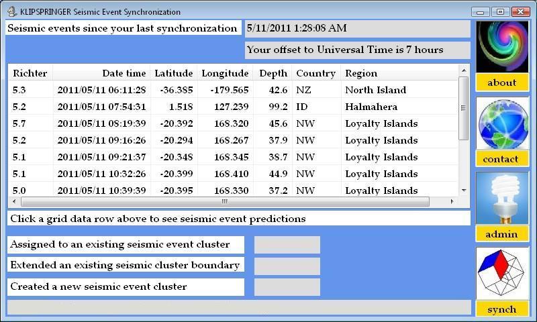Click the horizontal scrollbar thumb in grid
The height and width of the screenshot is (322, 537).
pos(224,201)
